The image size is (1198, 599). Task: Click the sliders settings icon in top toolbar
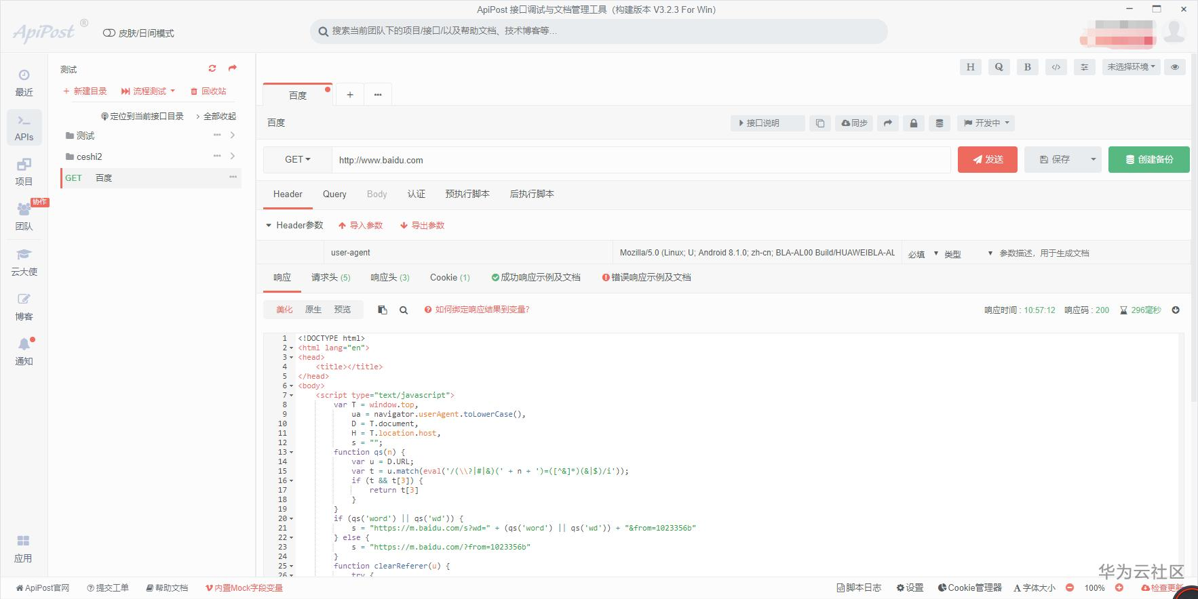coord(1084,67)
